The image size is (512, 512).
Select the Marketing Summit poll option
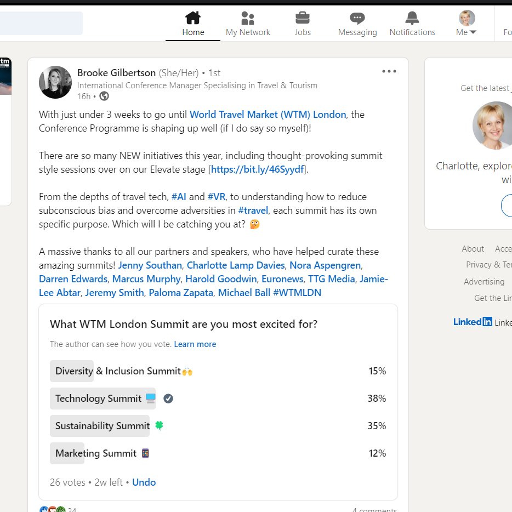pos(218,453)
